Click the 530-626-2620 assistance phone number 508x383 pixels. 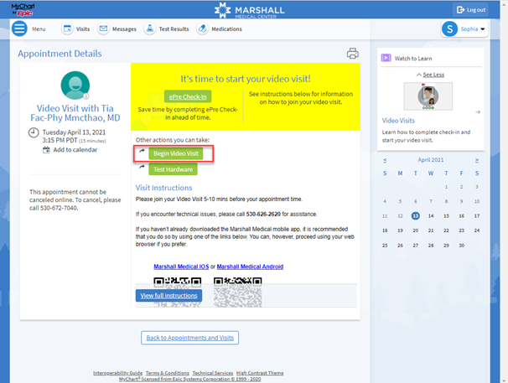click(263, 215)
